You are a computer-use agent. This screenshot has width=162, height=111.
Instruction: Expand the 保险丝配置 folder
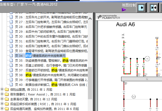(x=2, y=89)
